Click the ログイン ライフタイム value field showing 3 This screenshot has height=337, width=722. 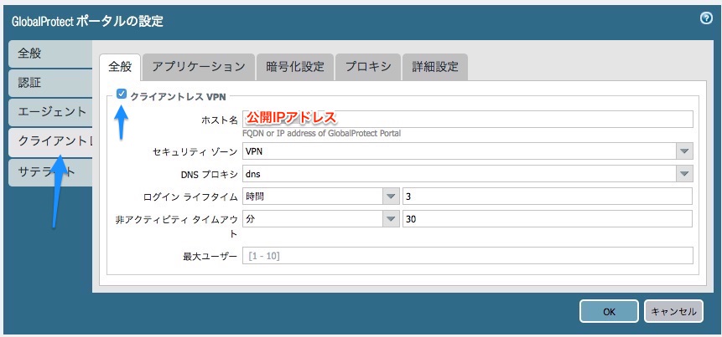548,196
